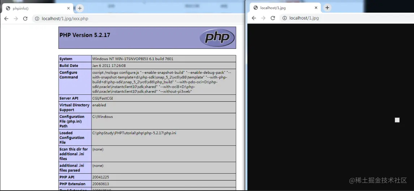Click the C:\Windows value
Image resolution: width=414 pixels, height=191 pixels.
pyautogui.click(x=103, y=117)
